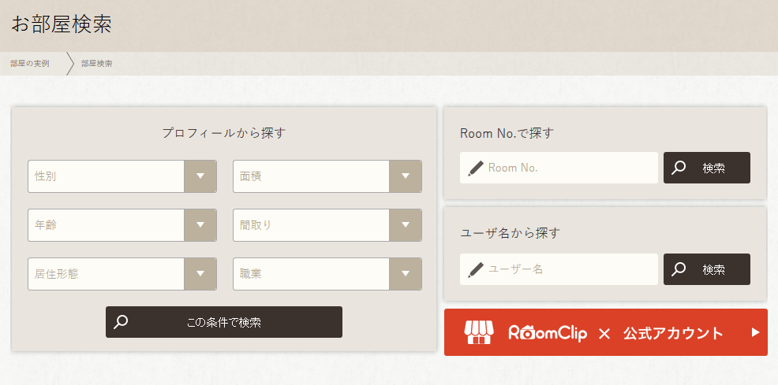Click the magnifier icon beside Room No. search
Screen dimensions: 778x385
[679, 168]
